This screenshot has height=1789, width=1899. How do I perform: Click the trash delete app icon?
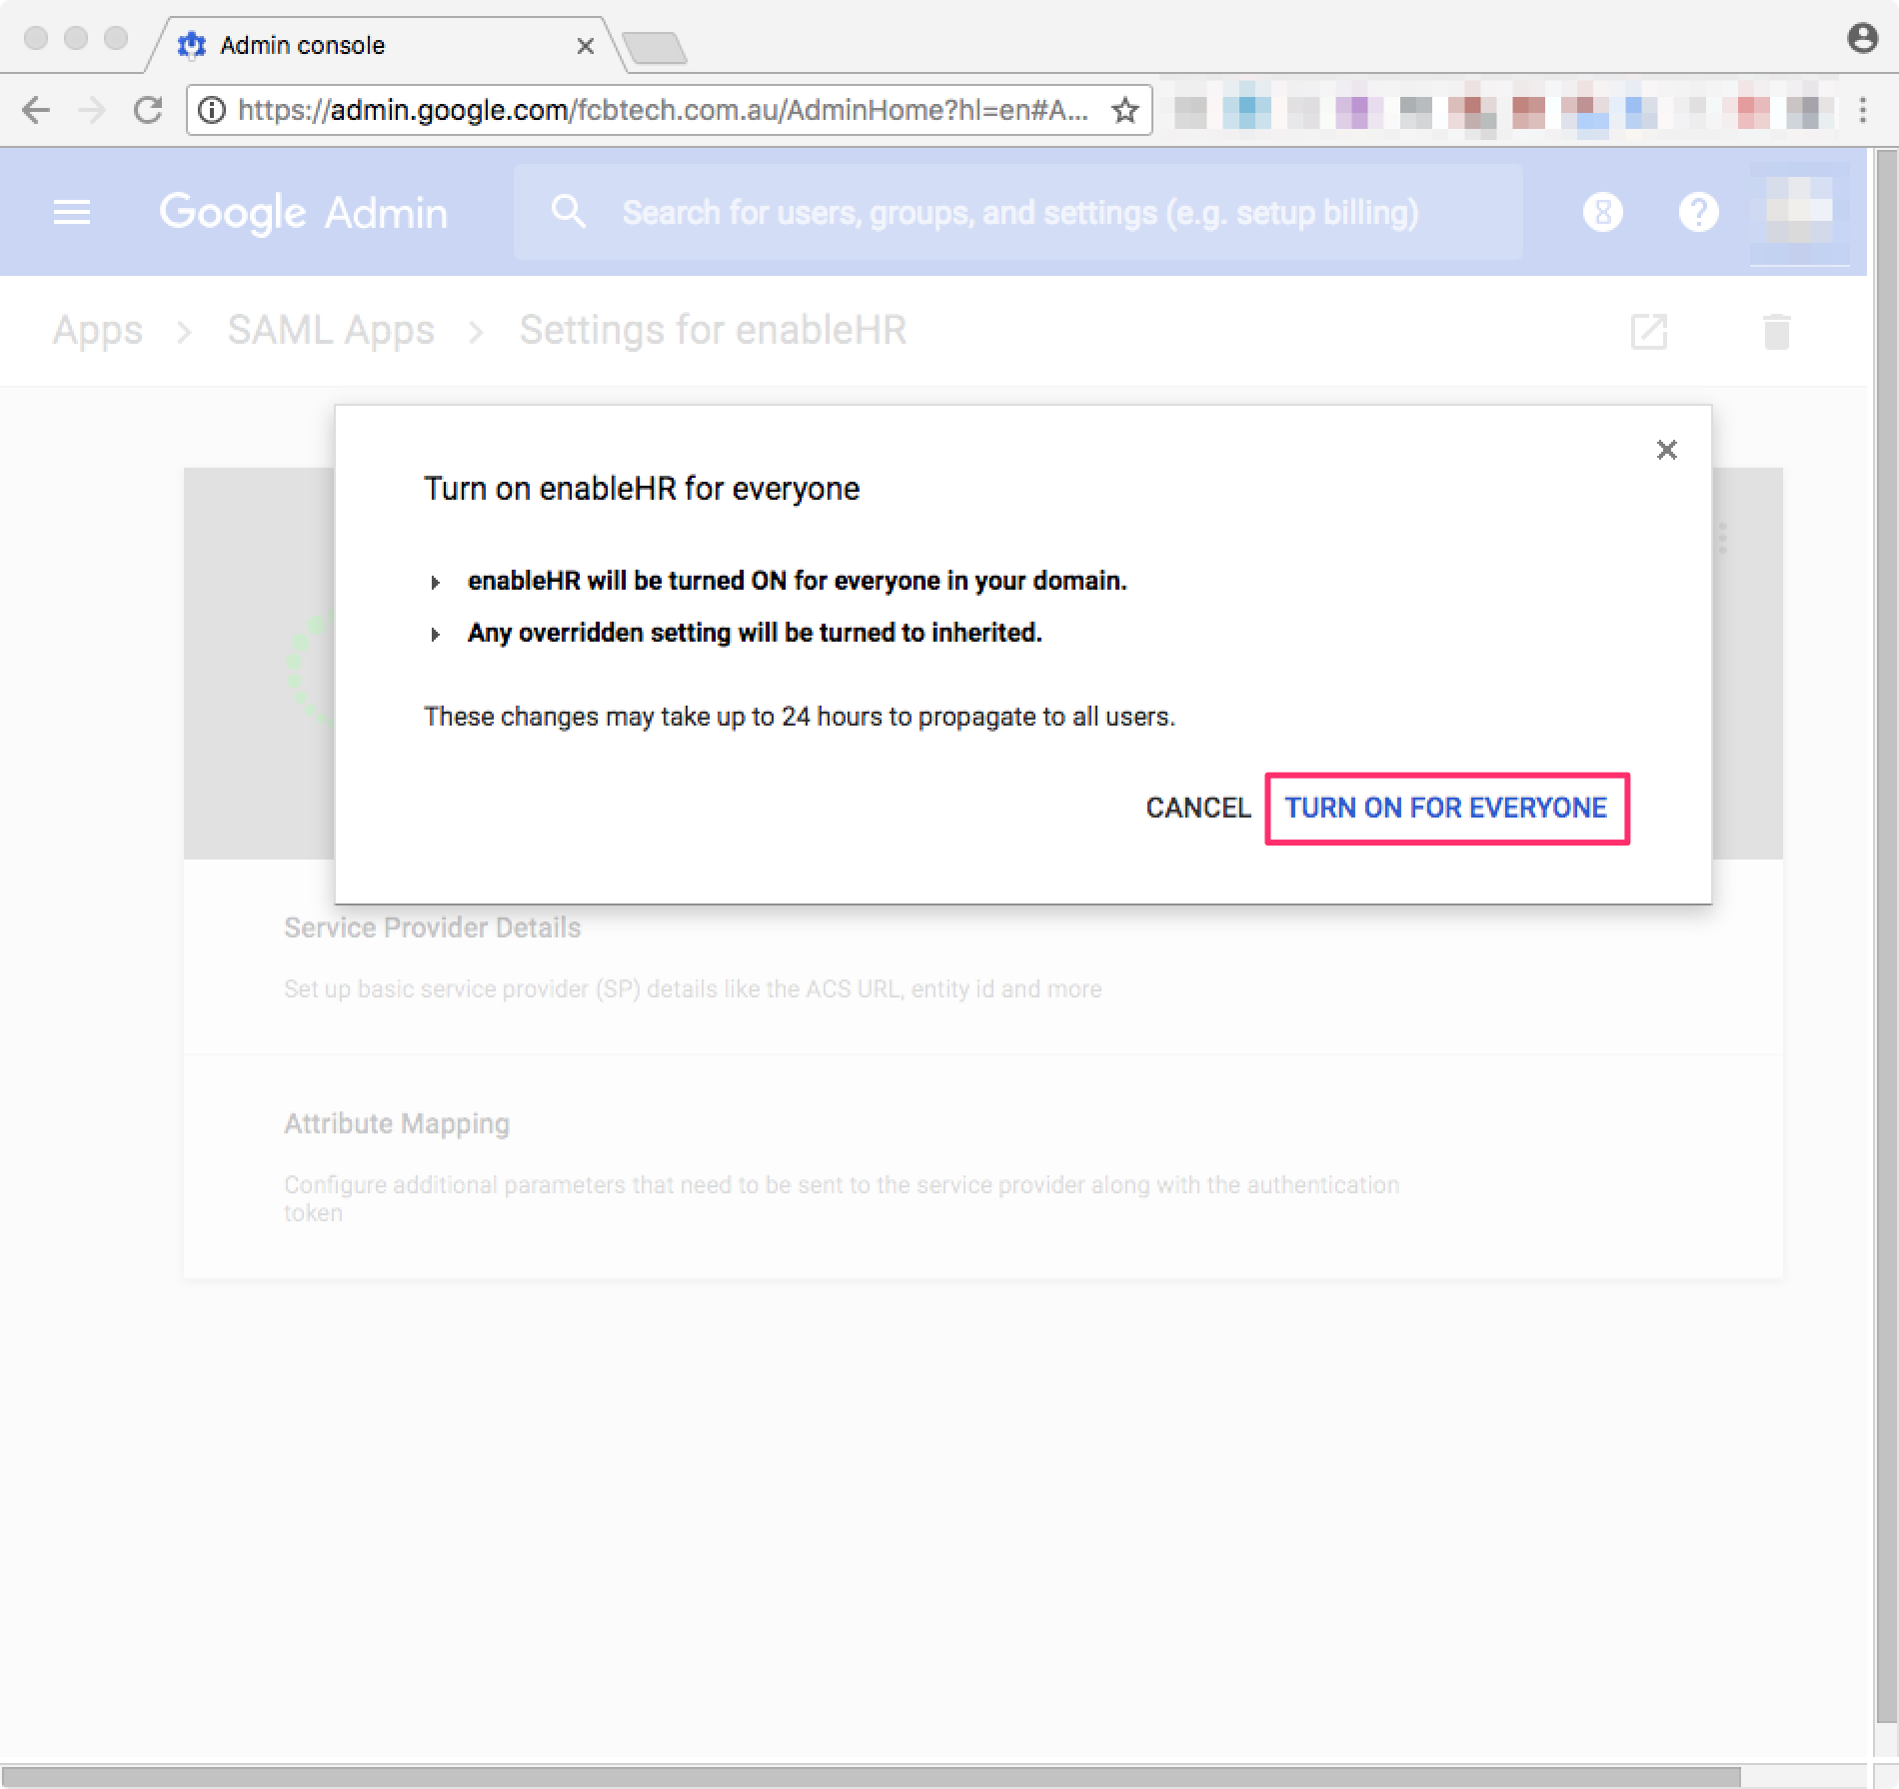pos(1777,331)
